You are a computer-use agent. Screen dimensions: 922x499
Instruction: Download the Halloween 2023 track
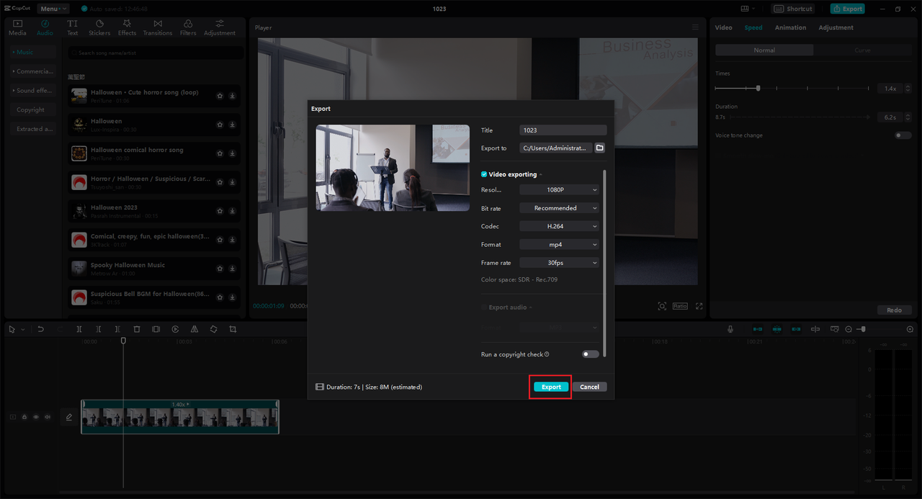(233, 211)
